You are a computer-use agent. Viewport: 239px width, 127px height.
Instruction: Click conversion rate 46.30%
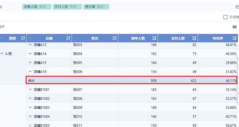231,54
